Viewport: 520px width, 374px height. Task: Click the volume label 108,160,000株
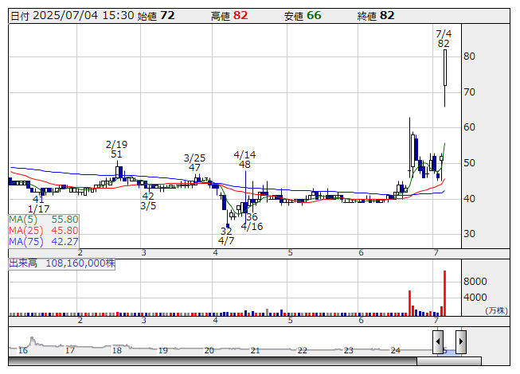[x=62, y=263]
